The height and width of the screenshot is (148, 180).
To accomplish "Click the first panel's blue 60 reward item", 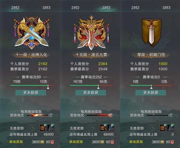I will (x=51, y=128).
